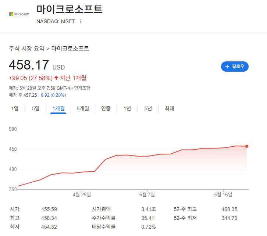
Task: Click the 배당수익률 value 0.72%
Action: click(x=149, y=227)
